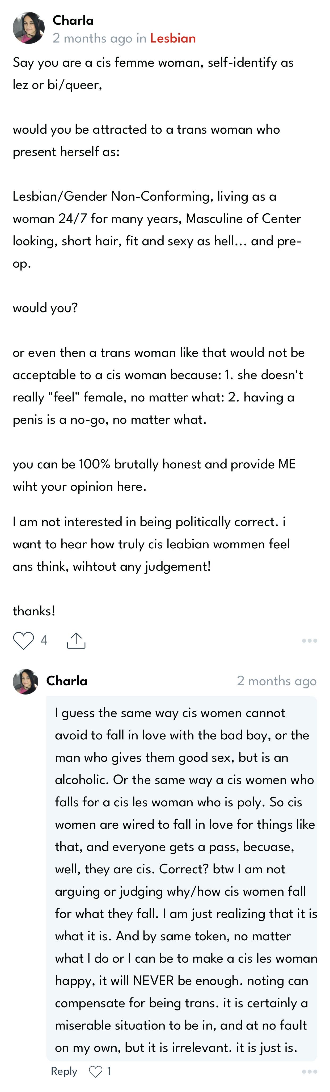Tap the 'would you?' line in the post
This screenshot has width=330, height=1092.
click(45, 308)
